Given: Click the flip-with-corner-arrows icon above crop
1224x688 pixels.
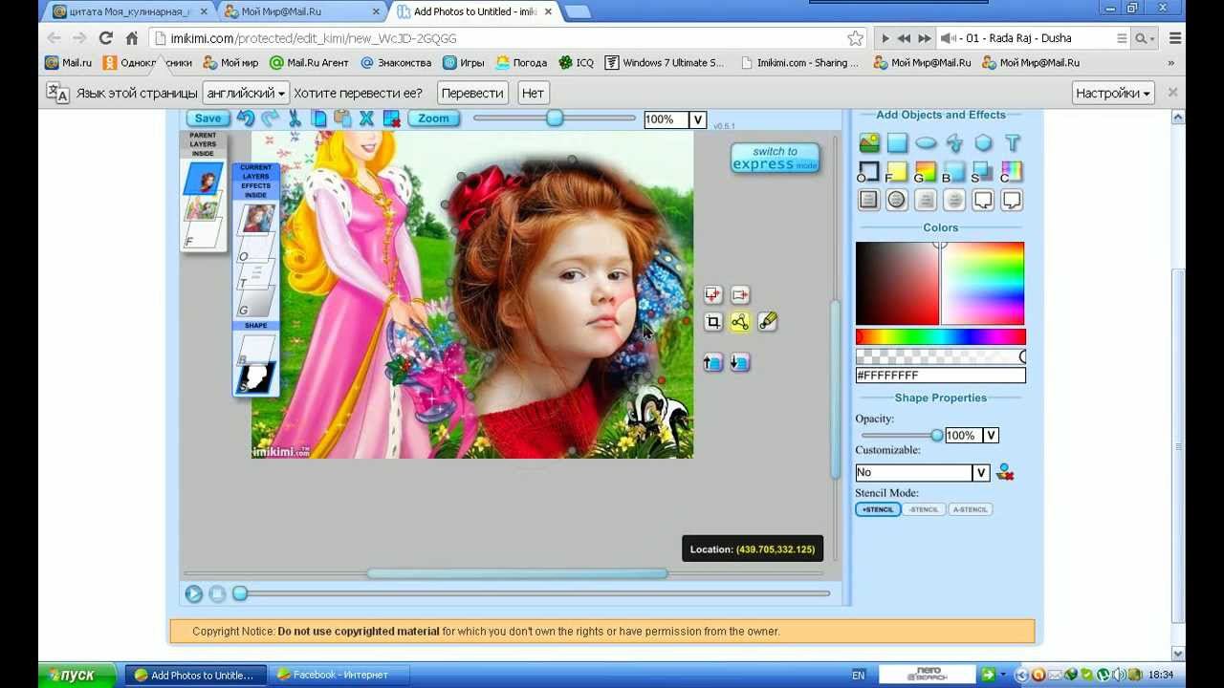Looking at the screenshot, I should tap(713, 295).
